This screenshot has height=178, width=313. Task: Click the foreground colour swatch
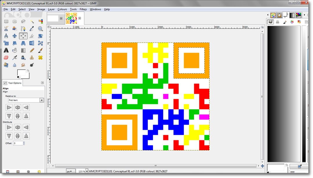21,73
